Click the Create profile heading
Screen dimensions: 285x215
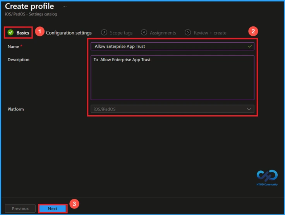click(x=29, y=6)
